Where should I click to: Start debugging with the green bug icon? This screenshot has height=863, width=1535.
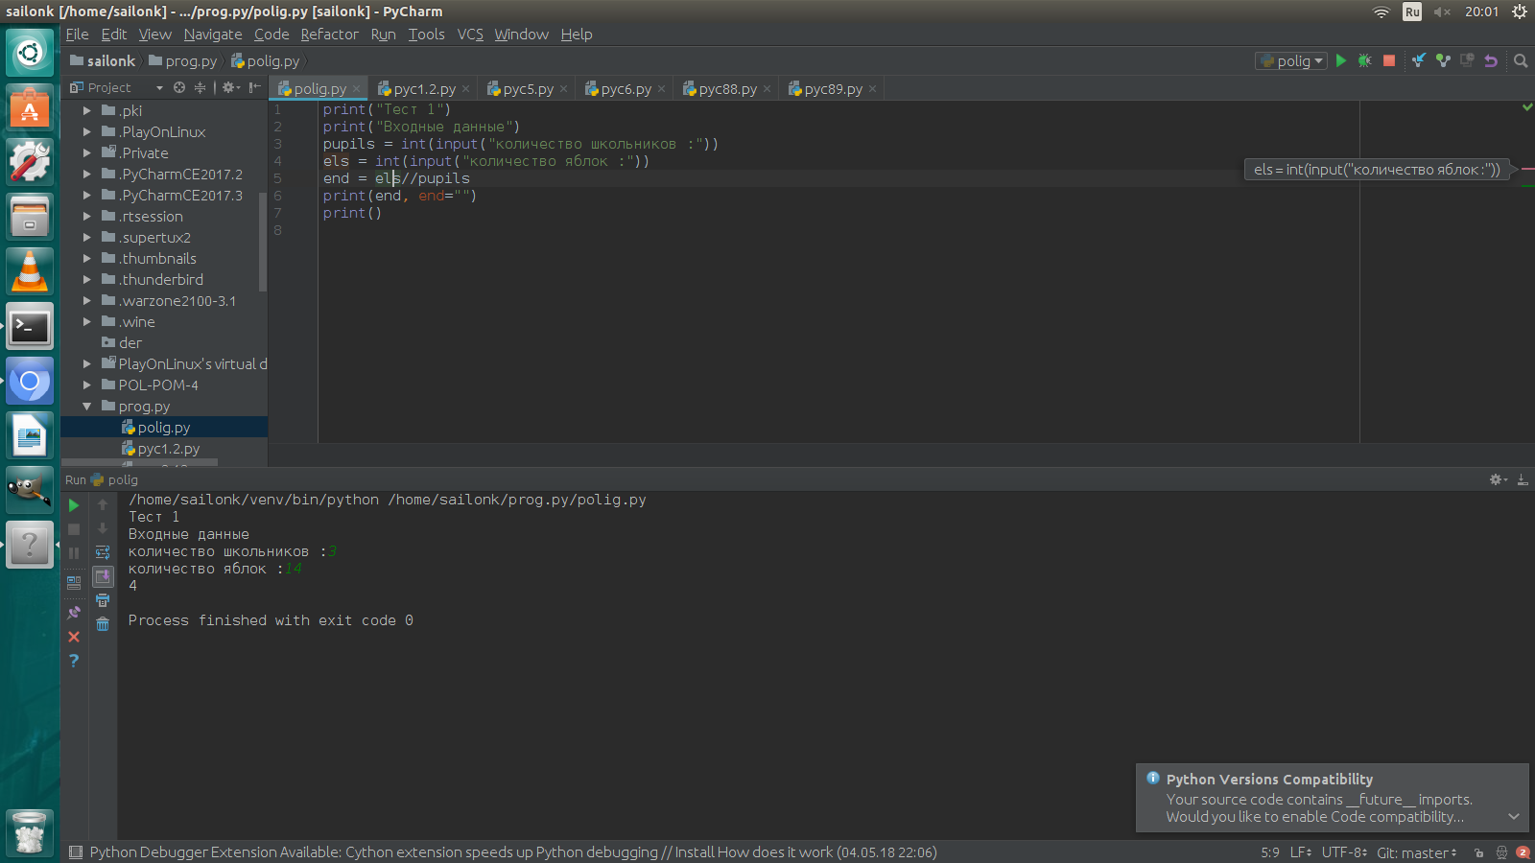(x=1364, y=60)
